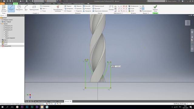This screenshot has width=194, height=109.
Task: Select the Копировать (Copy) tool
Action: click(69, 8)
